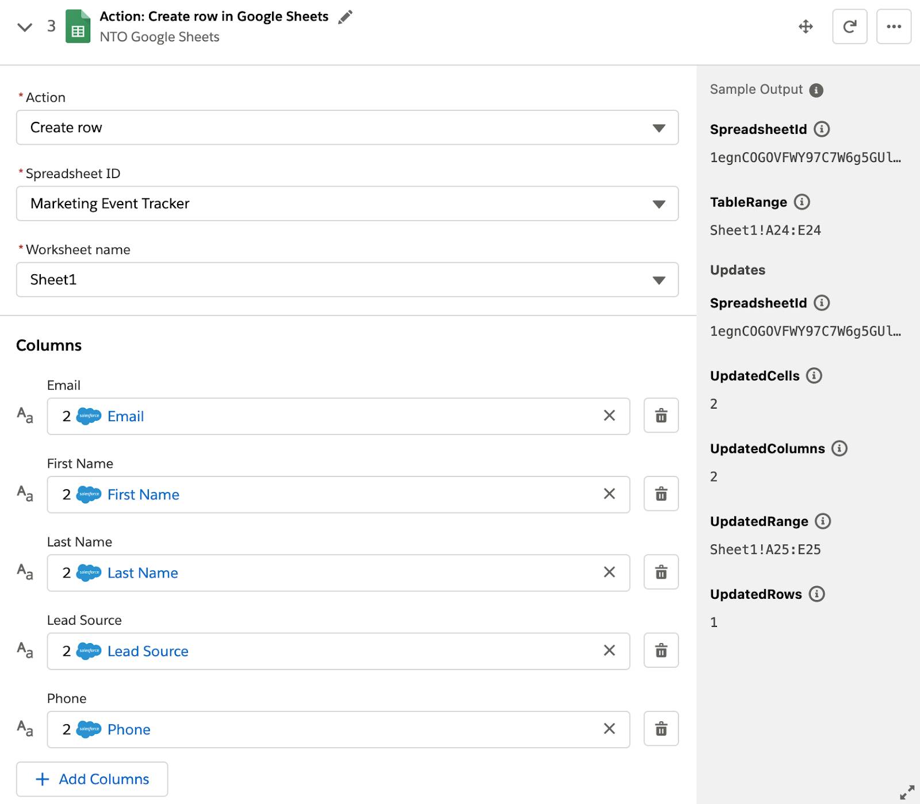This screenshot has width=920, height=804.
Task: Click the Aa type icon for First Name
Action: click(25, 493)
